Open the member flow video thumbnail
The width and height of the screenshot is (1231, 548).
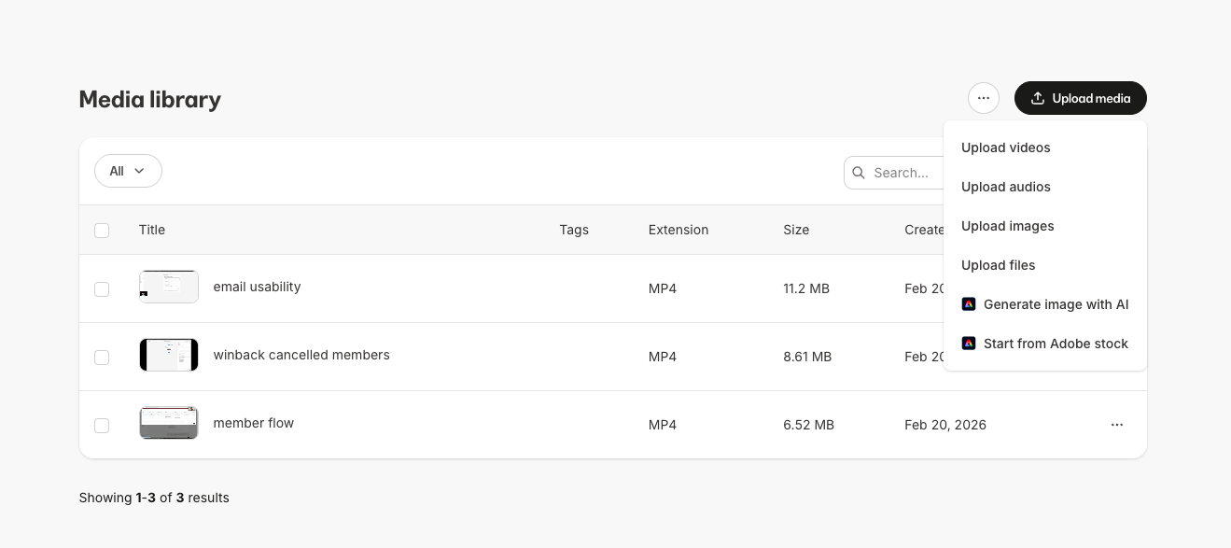(x=169, y=423)
